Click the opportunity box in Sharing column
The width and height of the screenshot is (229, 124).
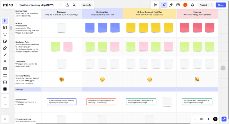coord(197,101)
